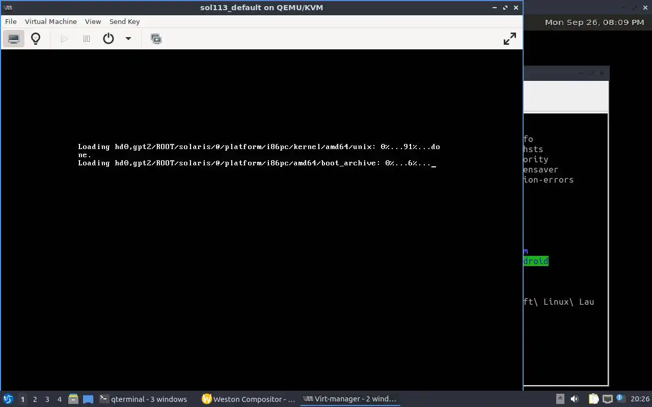652x407 pixels.
Task: Shut down the VM with power button
Action: 108,39
